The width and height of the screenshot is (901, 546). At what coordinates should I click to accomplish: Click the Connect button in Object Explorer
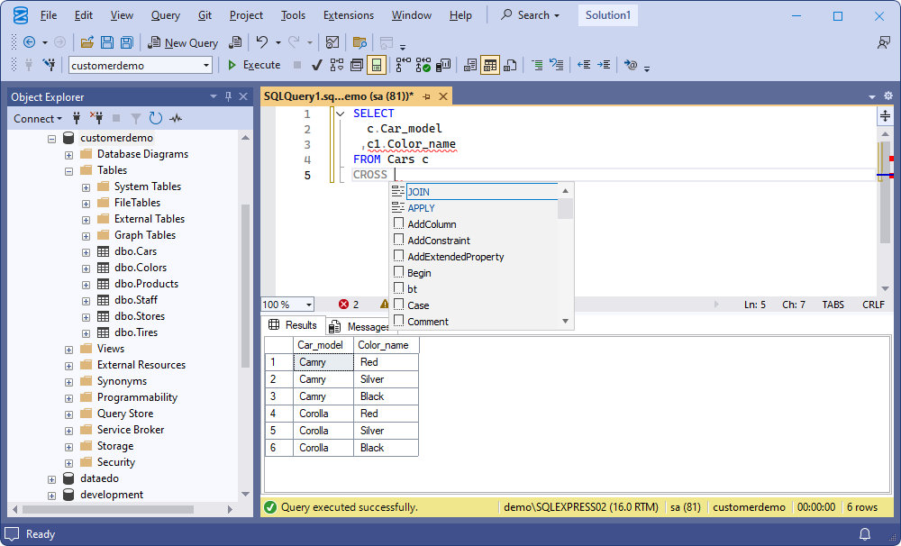pos(37,118)
